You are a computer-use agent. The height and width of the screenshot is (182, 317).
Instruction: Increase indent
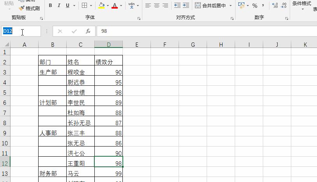tap(186, 5)
